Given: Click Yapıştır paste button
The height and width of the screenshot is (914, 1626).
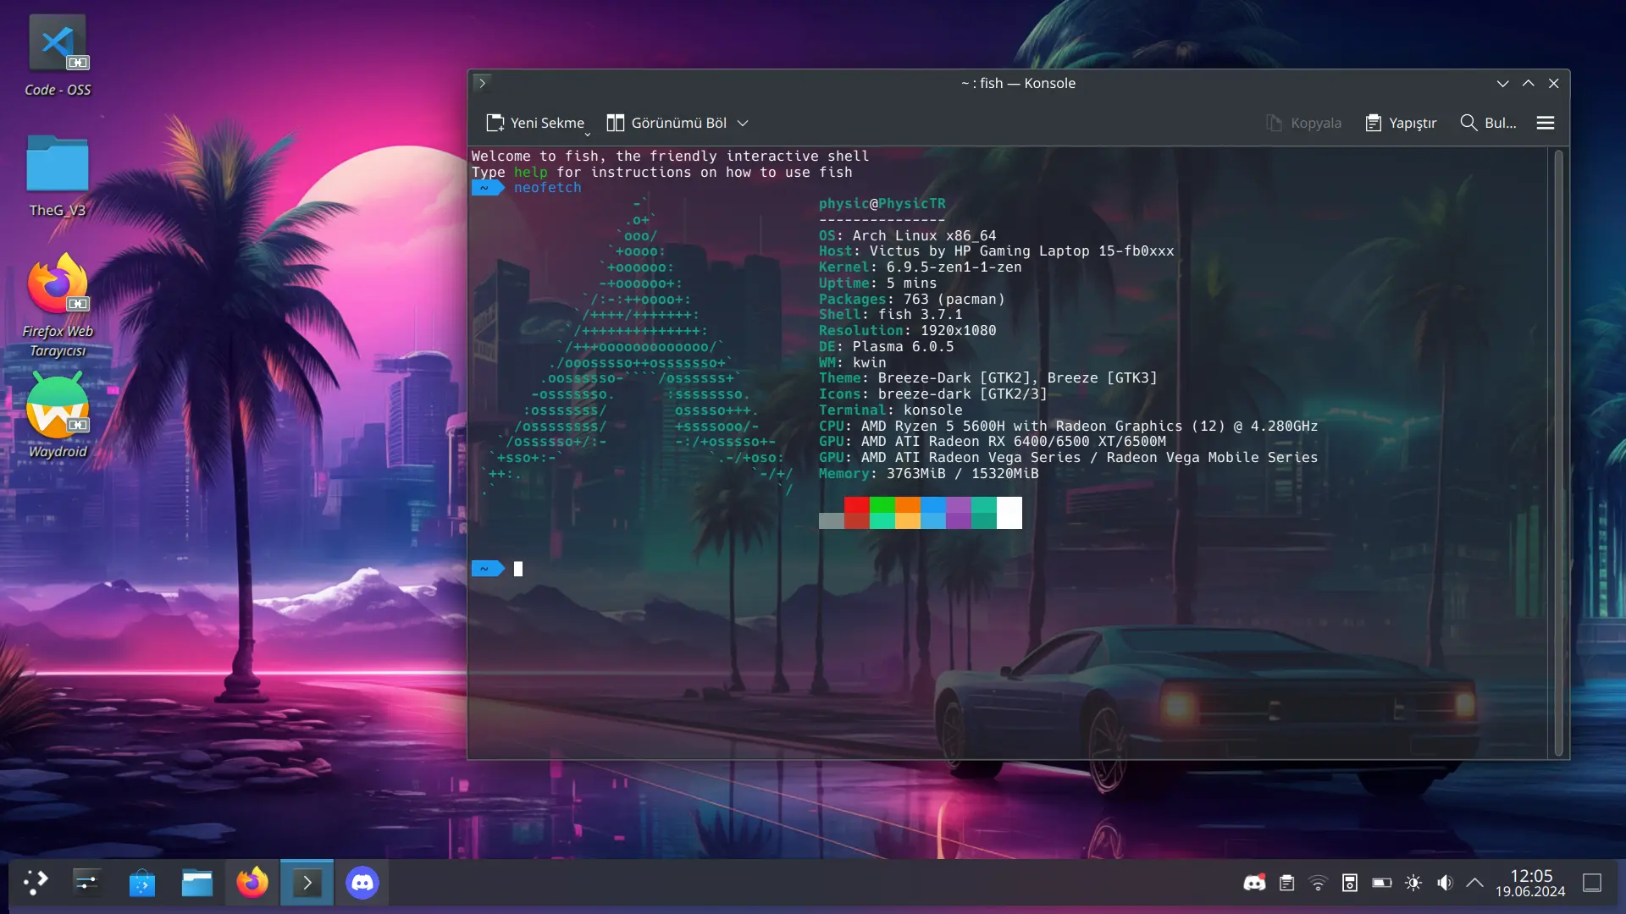Looking at the screenshot, I should click(1402, 123).
